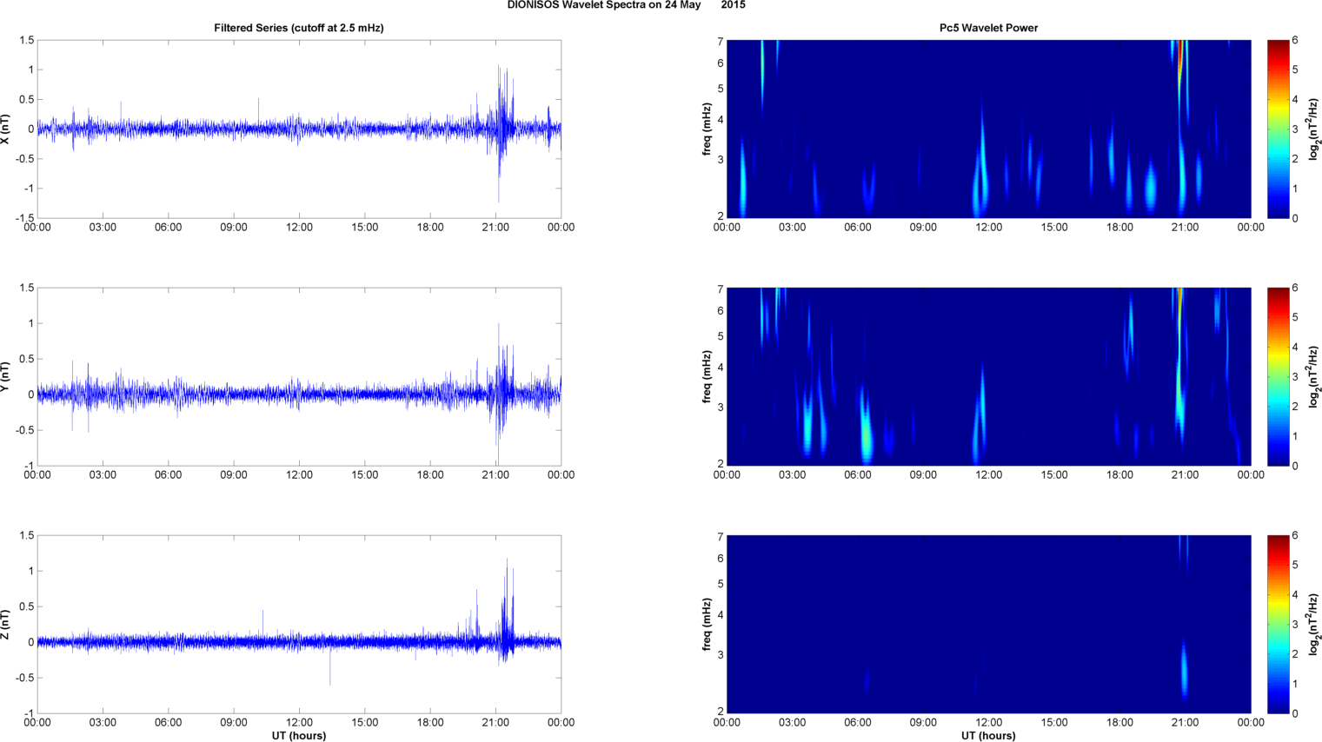Click the 'DIONISOS Wavelet Spectra on 24 May' title
Image resolution: width=1322 pixels, height=742 pixels.
tap(604, 5)
